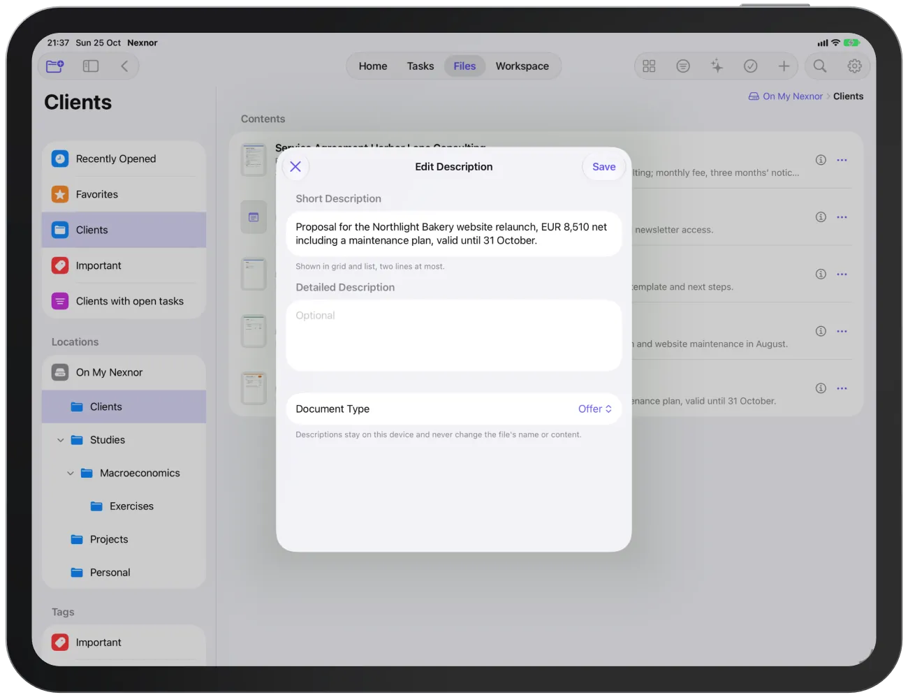Open Favorites in the sidebar

(124, 195)
